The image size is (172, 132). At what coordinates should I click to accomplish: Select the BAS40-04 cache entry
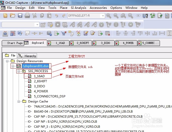pos(83,112)
